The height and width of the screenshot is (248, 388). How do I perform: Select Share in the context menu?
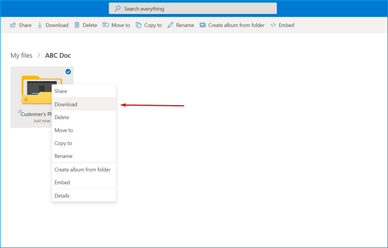pos(61,91)
